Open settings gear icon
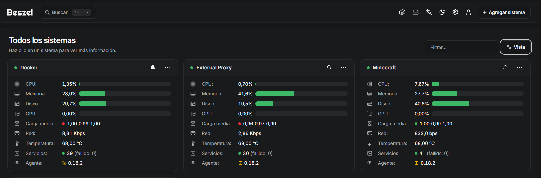This screenshot has width=541, height=178. [x=455, y=12]
